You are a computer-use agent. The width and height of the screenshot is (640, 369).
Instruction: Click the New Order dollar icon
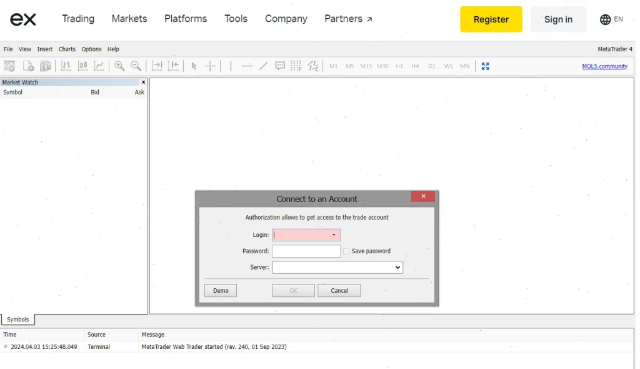coord(45,66)
